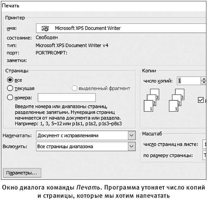Pick the "выделенный фрагмент" radio option
208x199 pixels.
pyautogui.click(x=75, y=88)
